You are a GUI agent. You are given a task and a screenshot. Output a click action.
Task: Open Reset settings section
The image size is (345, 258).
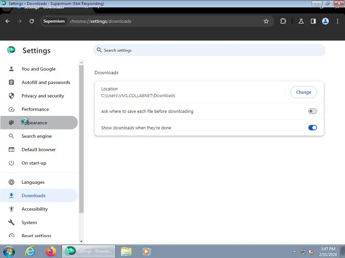(39, 235)
